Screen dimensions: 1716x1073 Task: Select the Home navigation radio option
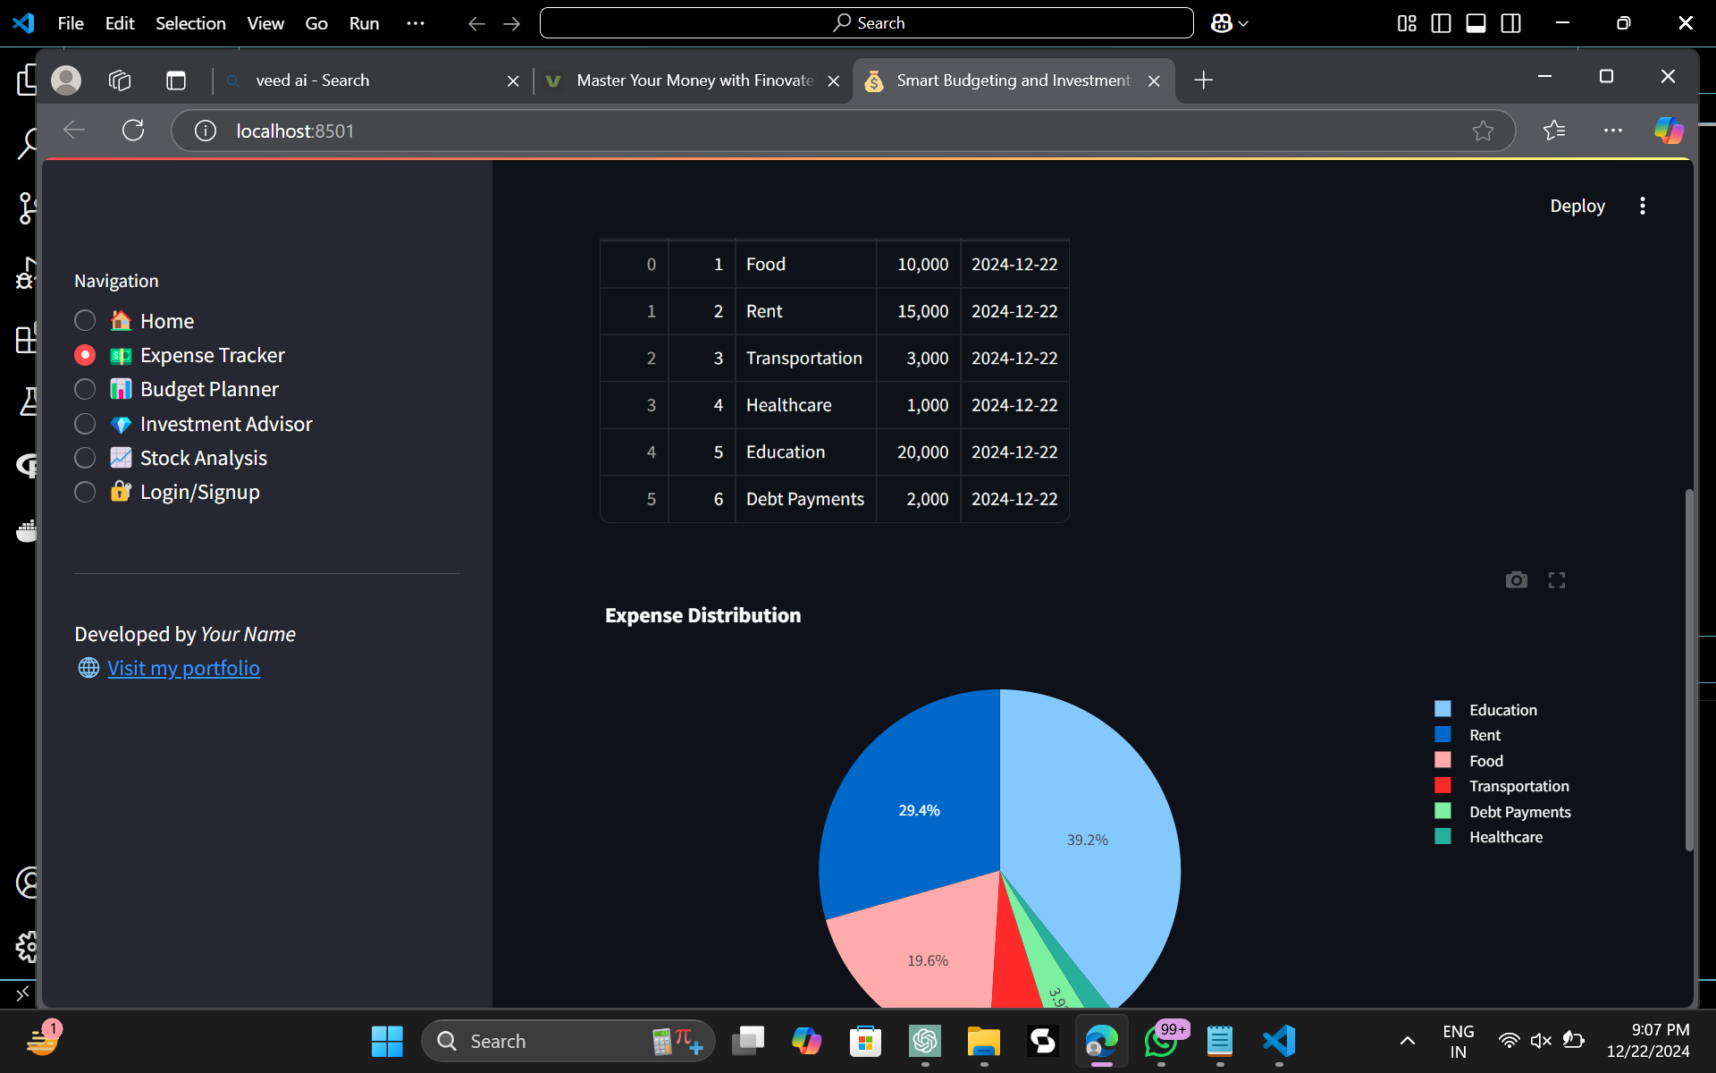click(x=85, y=321)
